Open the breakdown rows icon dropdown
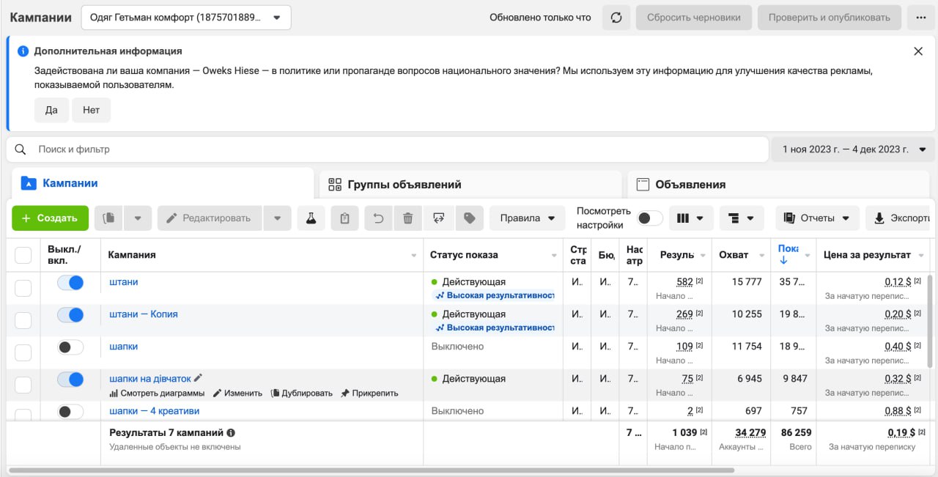The image size is (938, 477). (x=742, y=218)
